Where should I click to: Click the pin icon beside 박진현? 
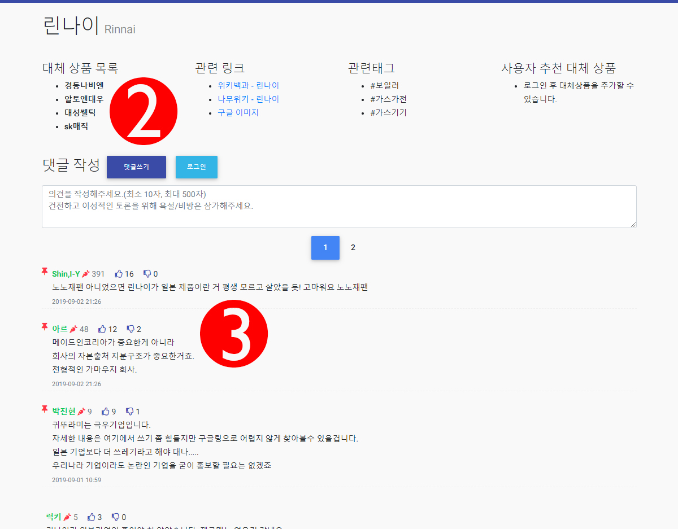(45, 410)
